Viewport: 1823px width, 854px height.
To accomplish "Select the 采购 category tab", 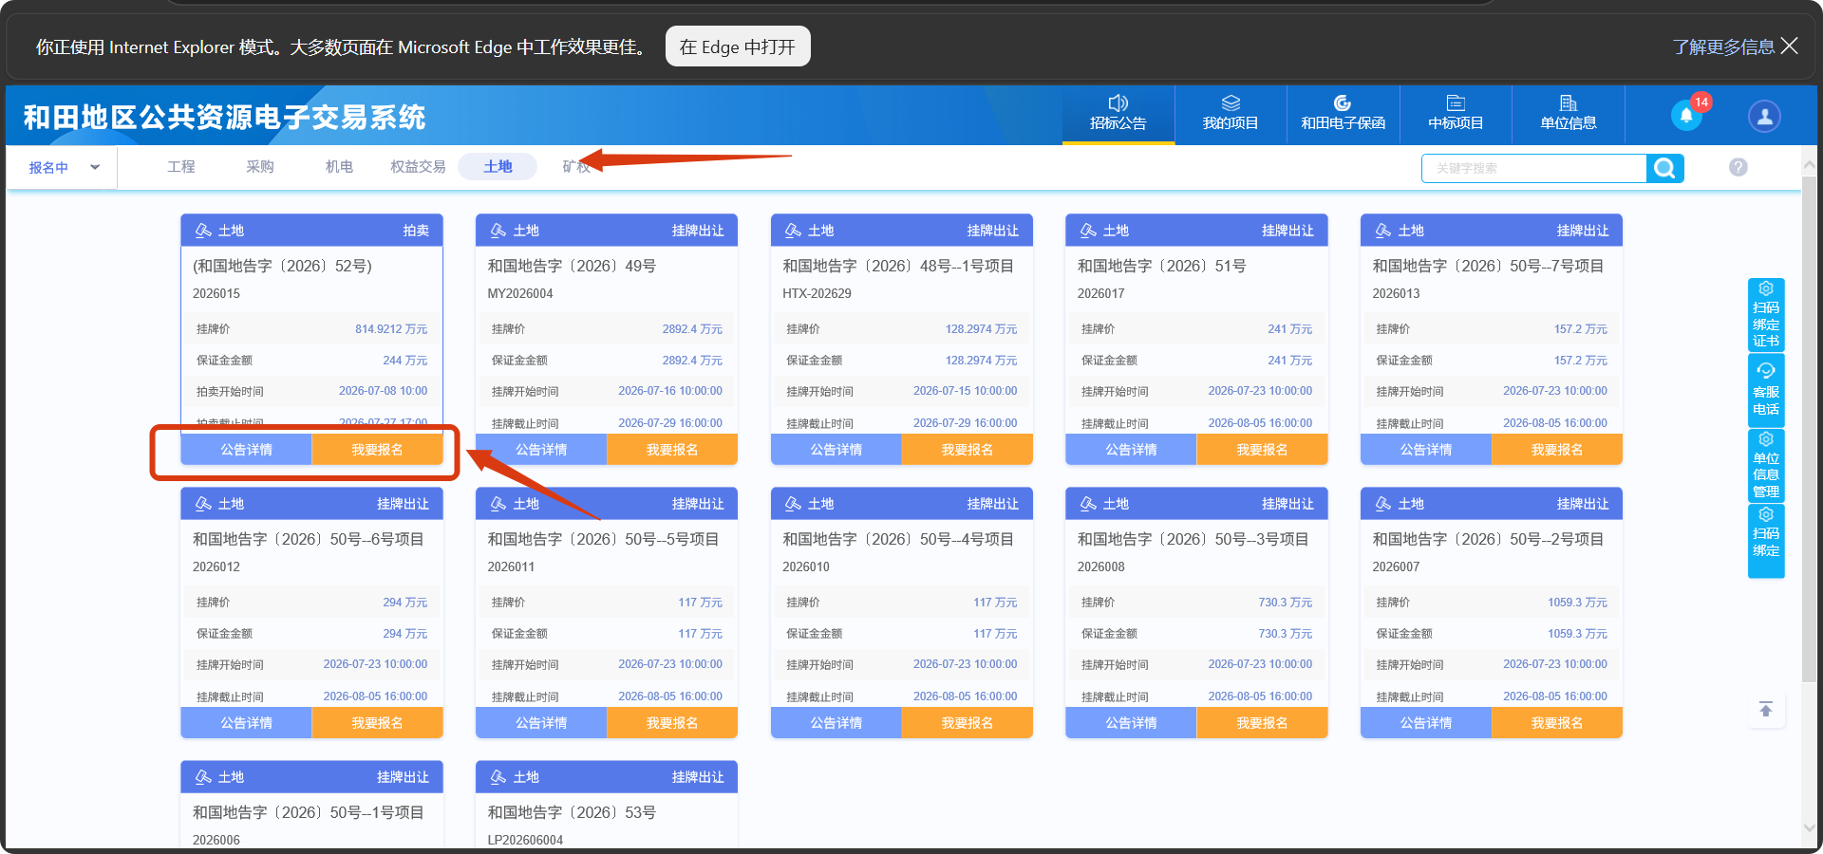I will 260,167.
